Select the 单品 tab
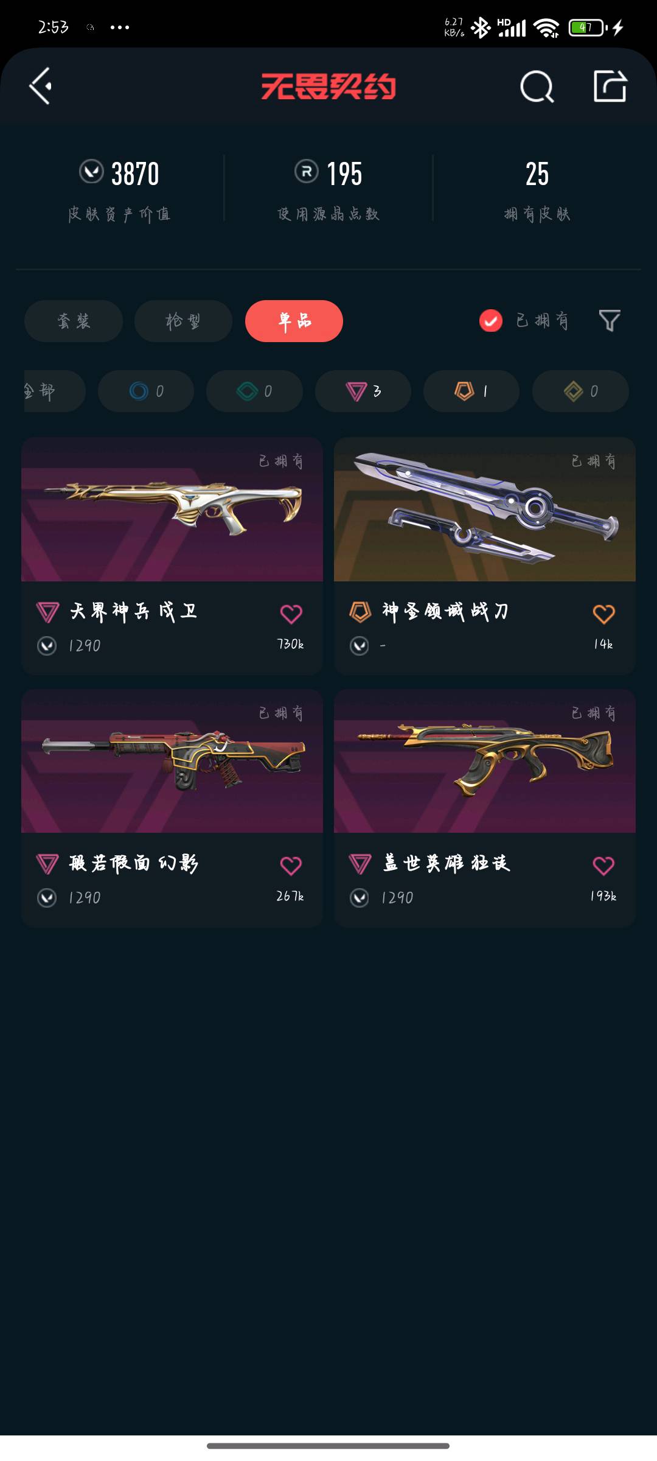 coord(294,321)
